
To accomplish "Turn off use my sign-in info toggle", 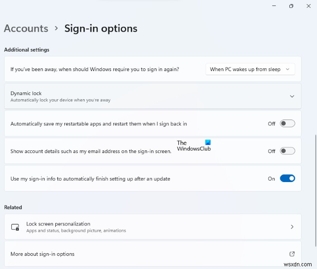I will tap(287, 178).
